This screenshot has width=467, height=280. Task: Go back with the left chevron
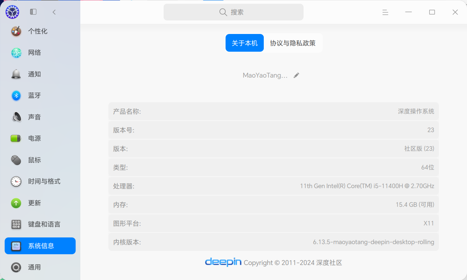click(54, 12)
